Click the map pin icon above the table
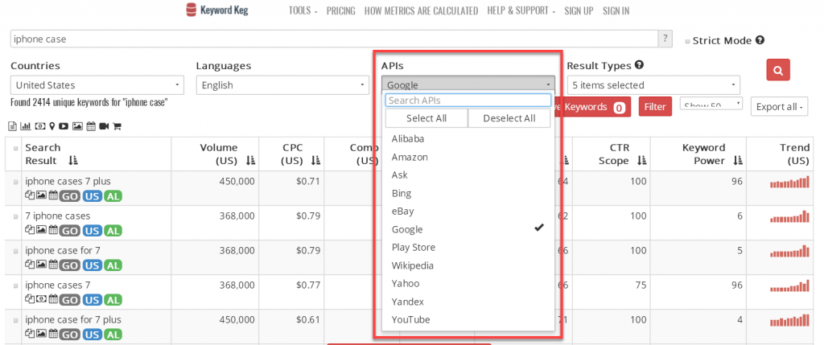The height and width of the screenshot is (345, 824). [x=51, y=126]
